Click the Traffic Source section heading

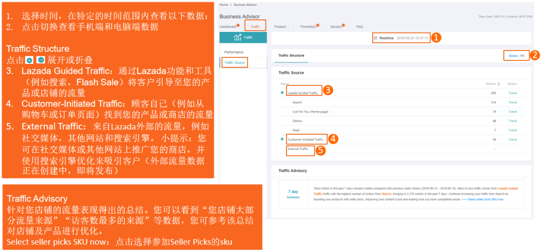click(291, 73)
